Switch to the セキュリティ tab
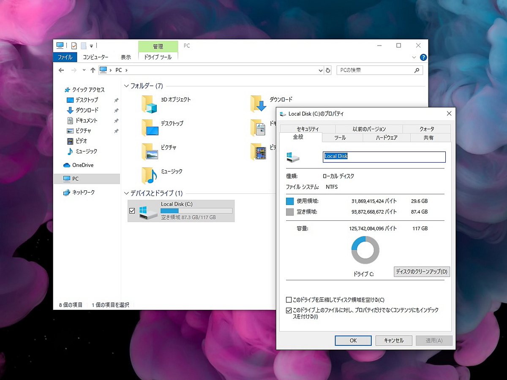The width and height of the screenshot is (507, 380). 308,129
